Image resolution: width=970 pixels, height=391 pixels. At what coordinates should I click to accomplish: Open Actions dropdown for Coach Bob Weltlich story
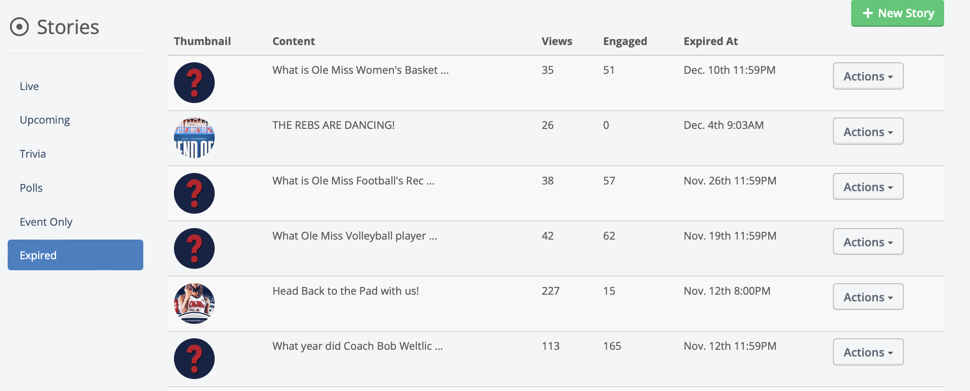pyautogui.click(x=868, y=352)
